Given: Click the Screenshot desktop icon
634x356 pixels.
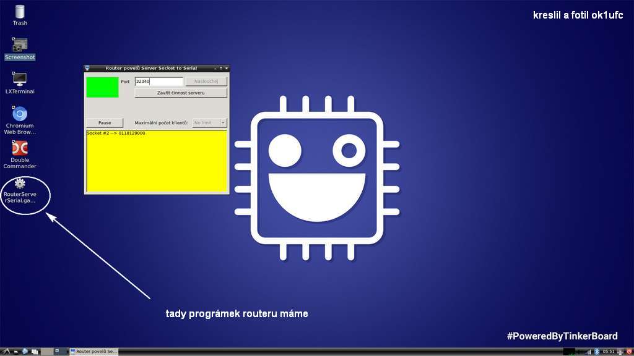Looking at the screenshot, I should tap(20, 45).
